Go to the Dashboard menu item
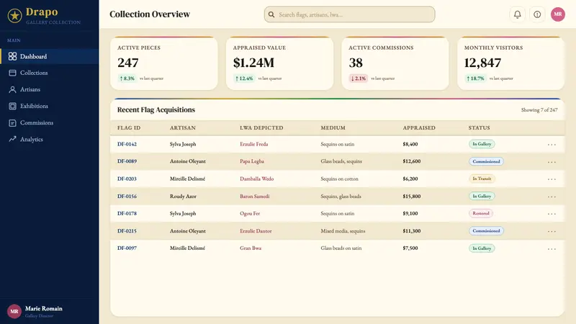 pos(50,56)
